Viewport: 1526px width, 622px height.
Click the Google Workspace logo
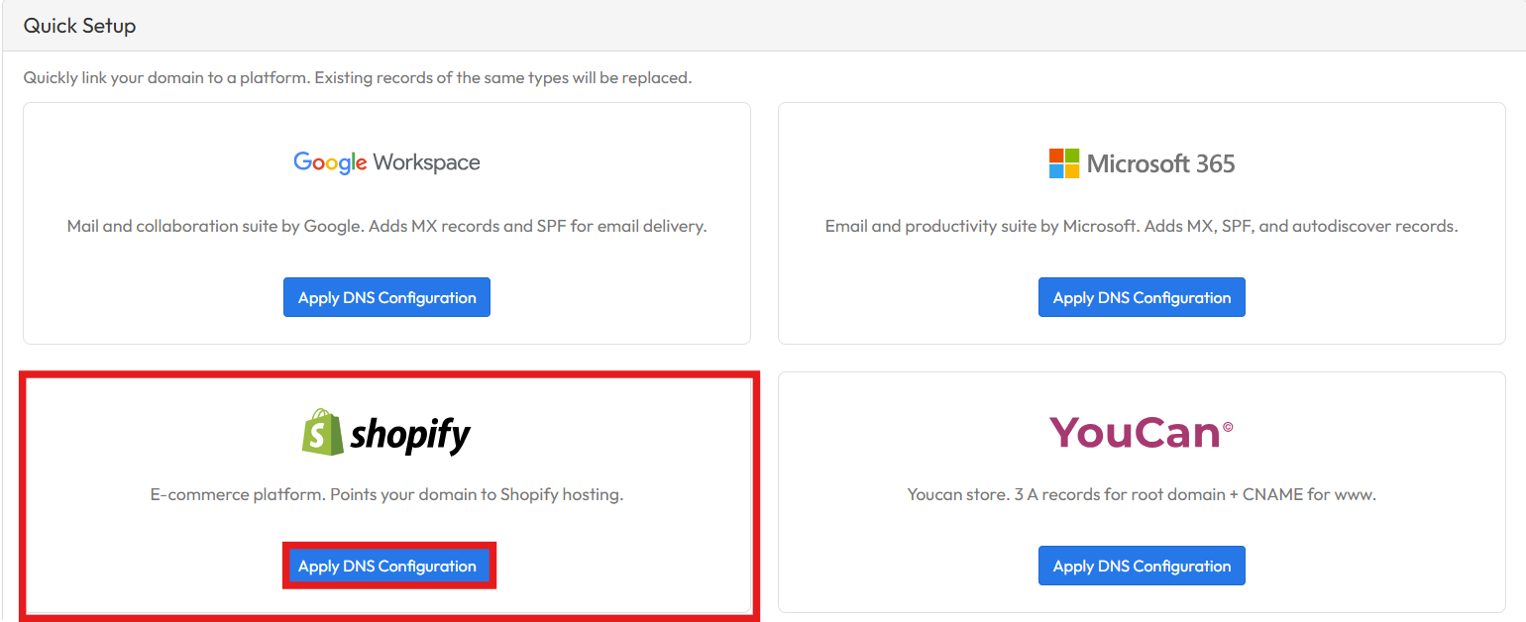pyautogui.click(x=386, y=162)
